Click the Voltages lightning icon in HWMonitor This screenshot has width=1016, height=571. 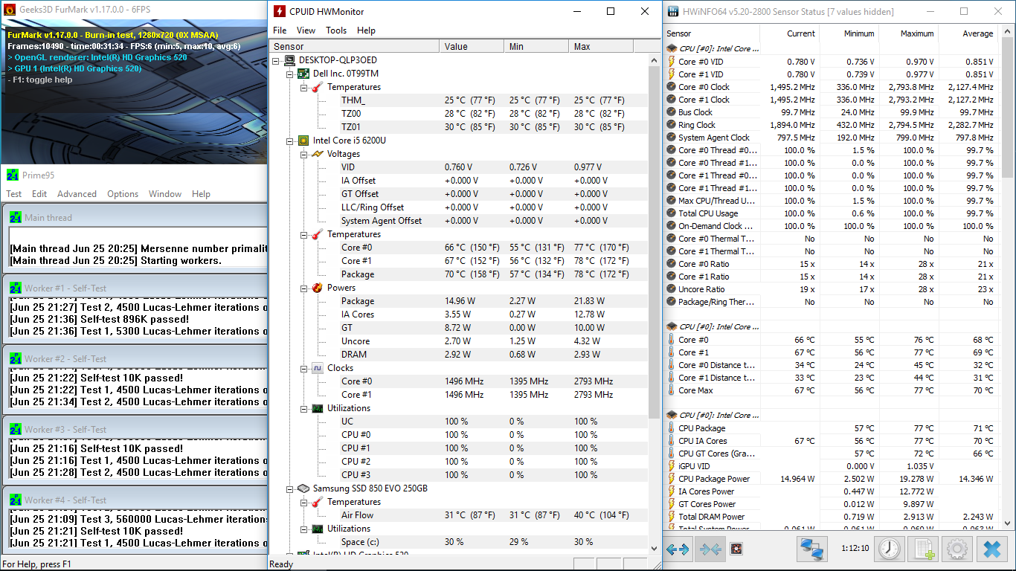[x=318, y=154]
